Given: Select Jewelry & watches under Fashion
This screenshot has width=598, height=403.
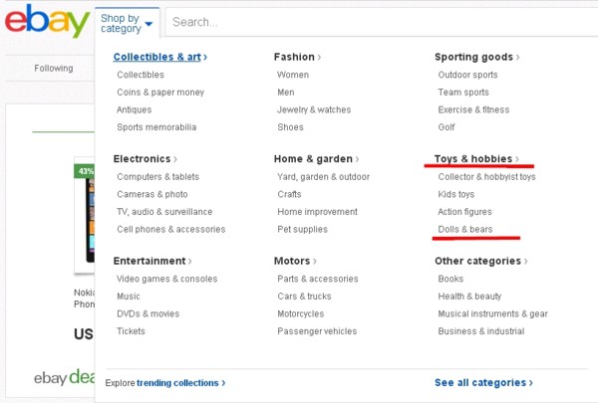Looking at the screenshot, I should point(314,109).
